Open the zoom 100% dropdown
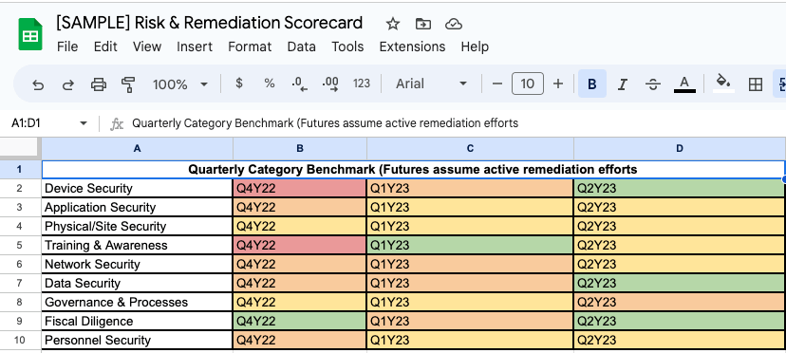Screen dimensions: 786x353 tap(180, 84)
